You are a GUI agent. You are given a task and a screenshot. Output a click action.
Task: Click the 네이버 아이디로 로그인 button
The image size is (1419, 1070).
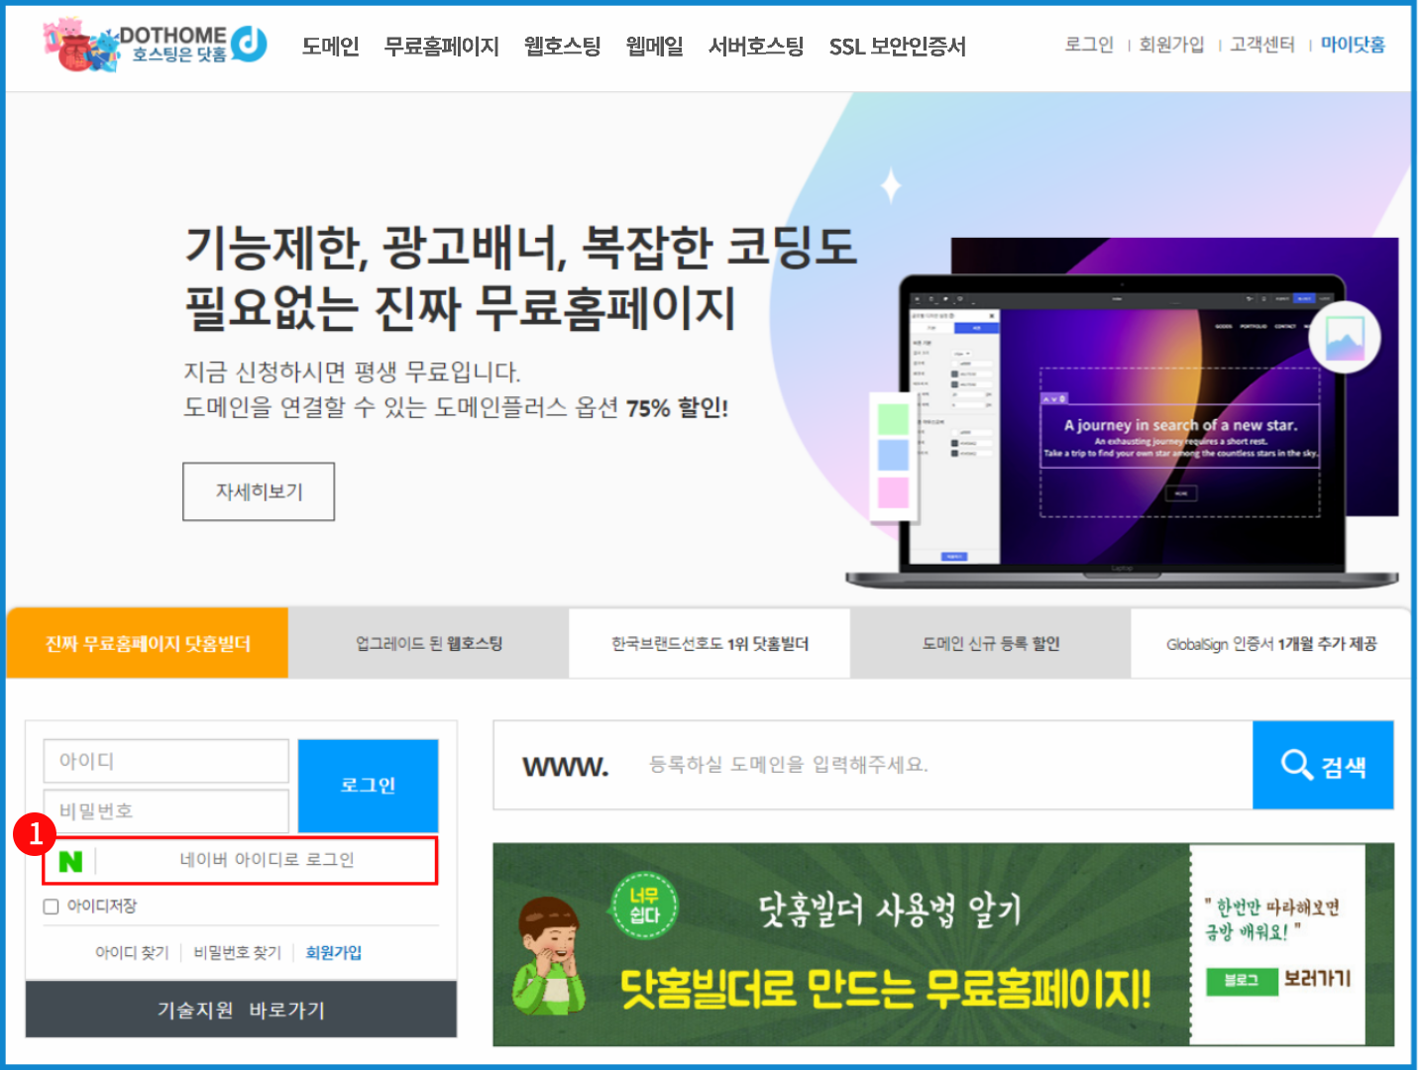point(266,860)
